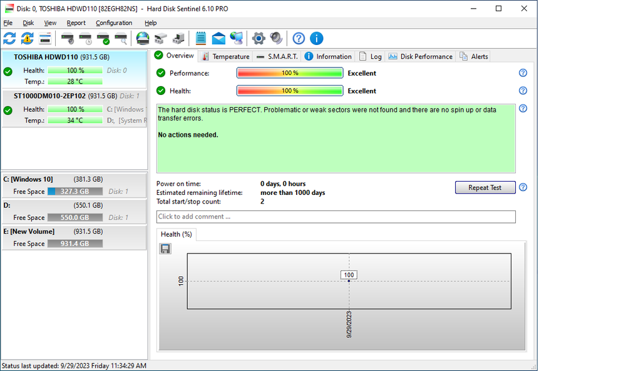Open the blue notepad report icon
Viewport: 641px width, 371px height.
201,39
